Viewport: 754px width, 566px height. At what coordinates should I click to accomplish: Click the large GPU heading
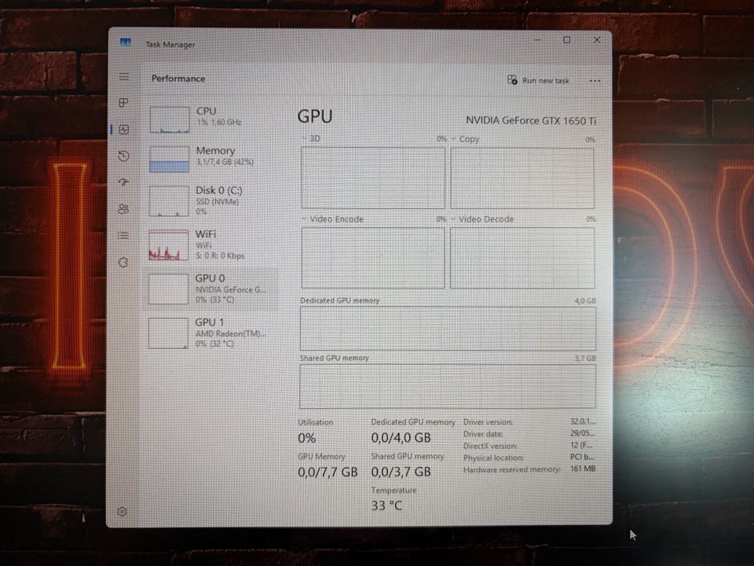pyautogui.click(x=315, y=116)
